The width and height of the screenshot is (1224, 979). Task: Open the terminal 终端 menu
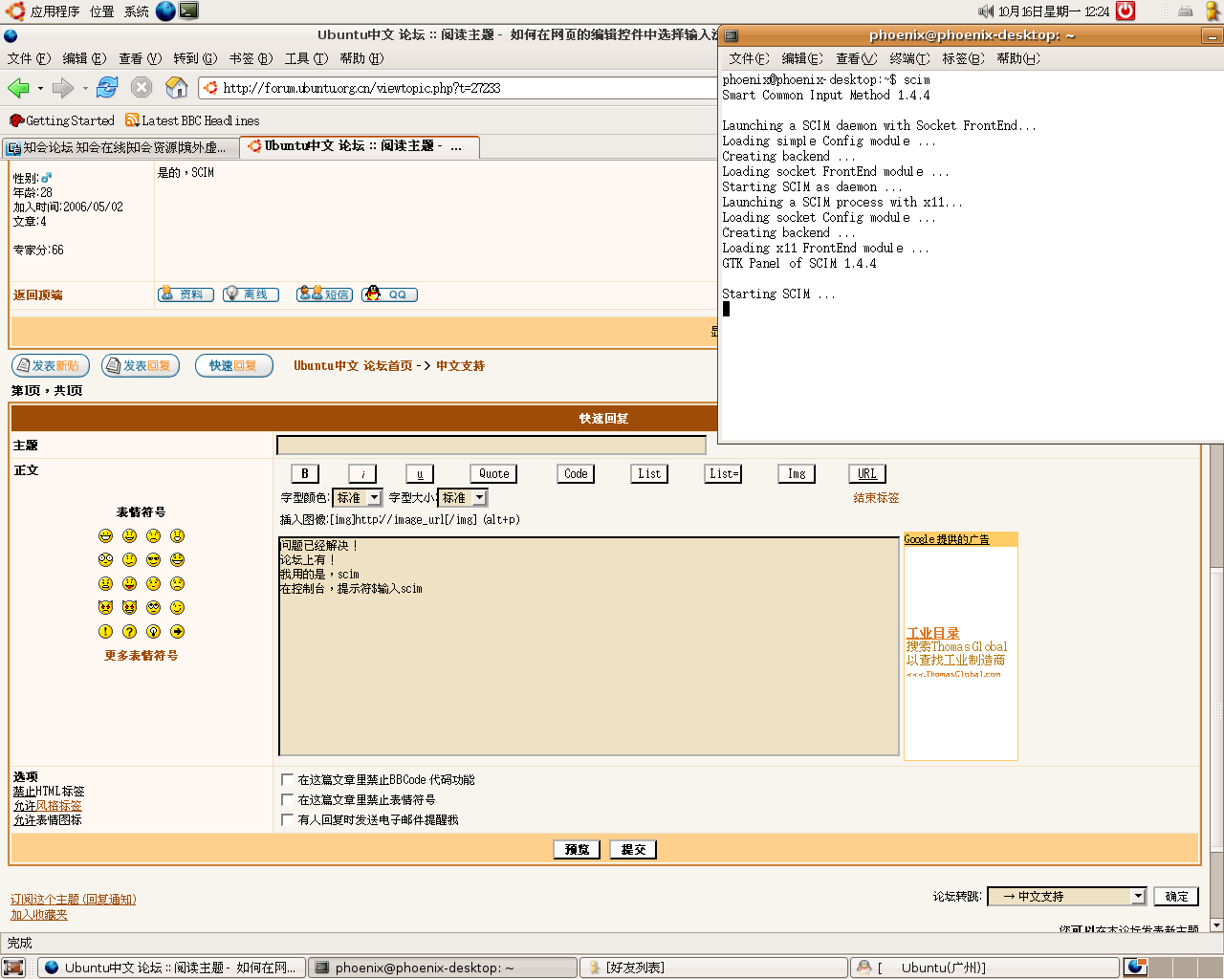click(909, 58)
